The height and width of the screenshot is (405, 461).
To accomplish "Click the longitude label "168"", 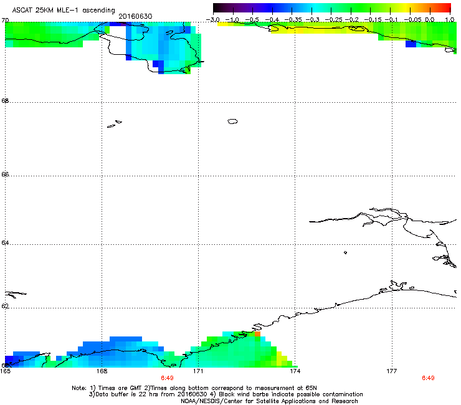I will click(x=102, y=371).
